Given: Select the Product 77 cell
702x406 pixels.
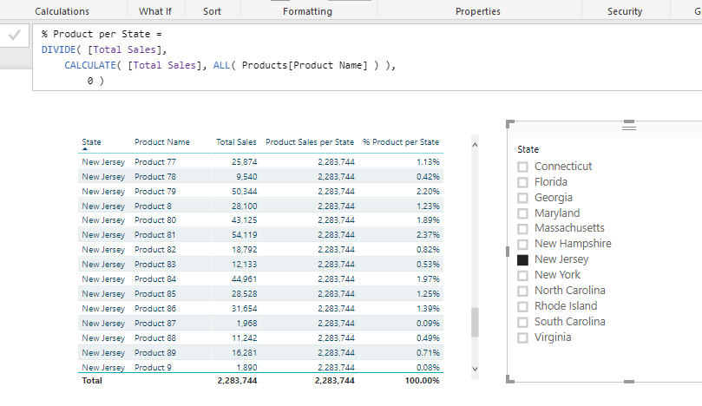Looking at the screenshot, I should click(155, 161).
